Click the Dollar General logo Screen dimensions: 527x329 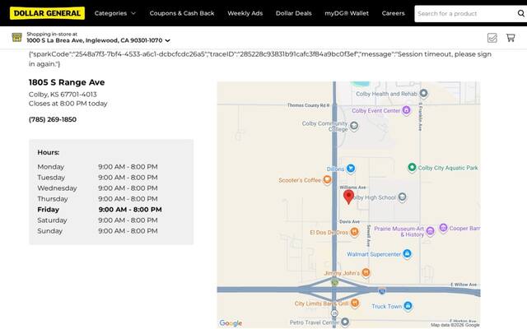(x=47, y=13)
